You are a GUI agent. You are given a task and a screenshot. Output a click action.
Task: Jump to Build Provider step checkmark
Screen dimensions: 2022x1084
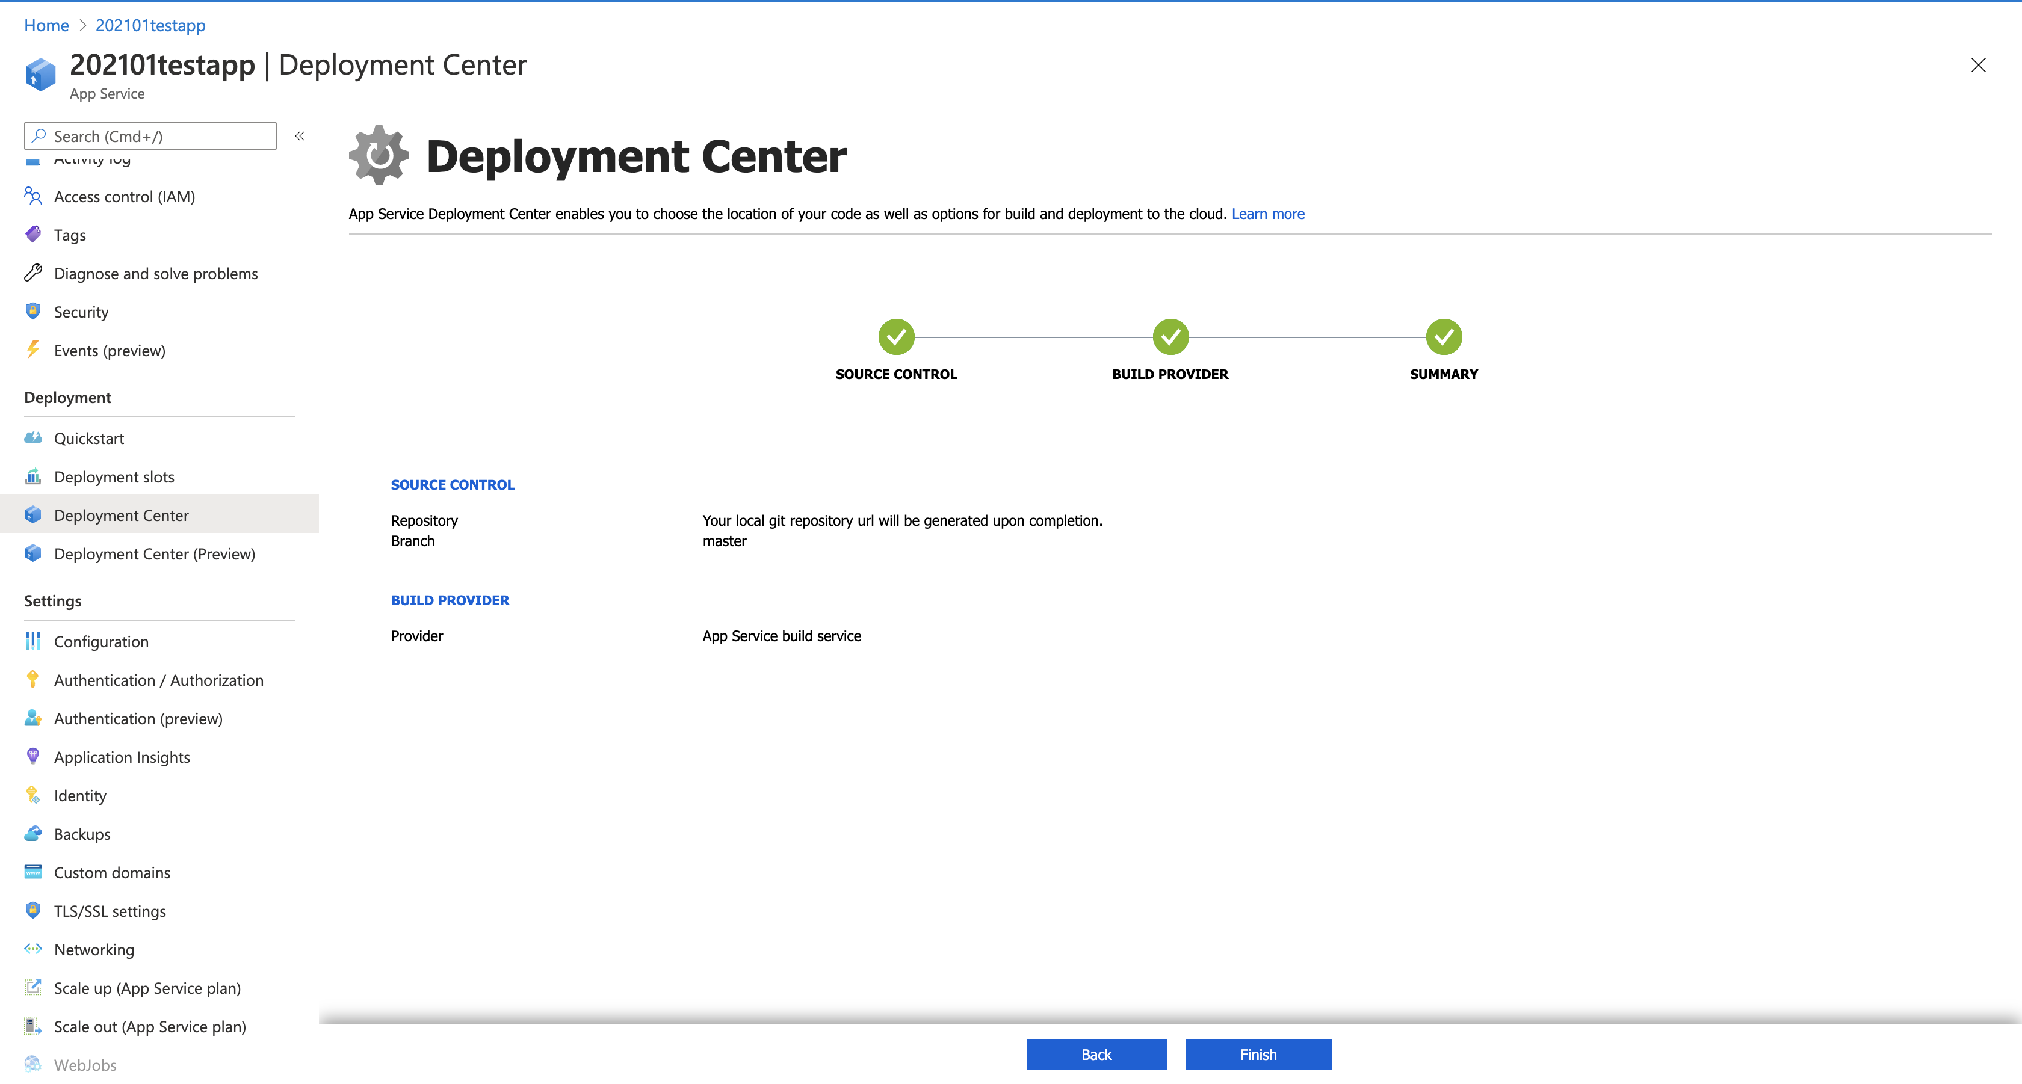(1169, 337)
